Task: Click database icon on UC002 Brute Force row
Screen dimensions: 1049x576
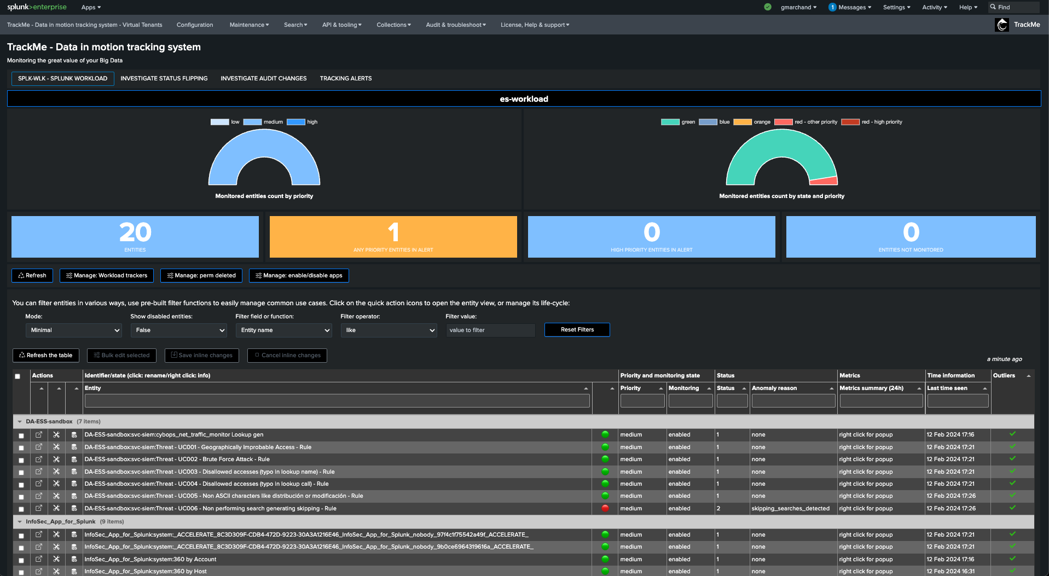Action: 74,459
